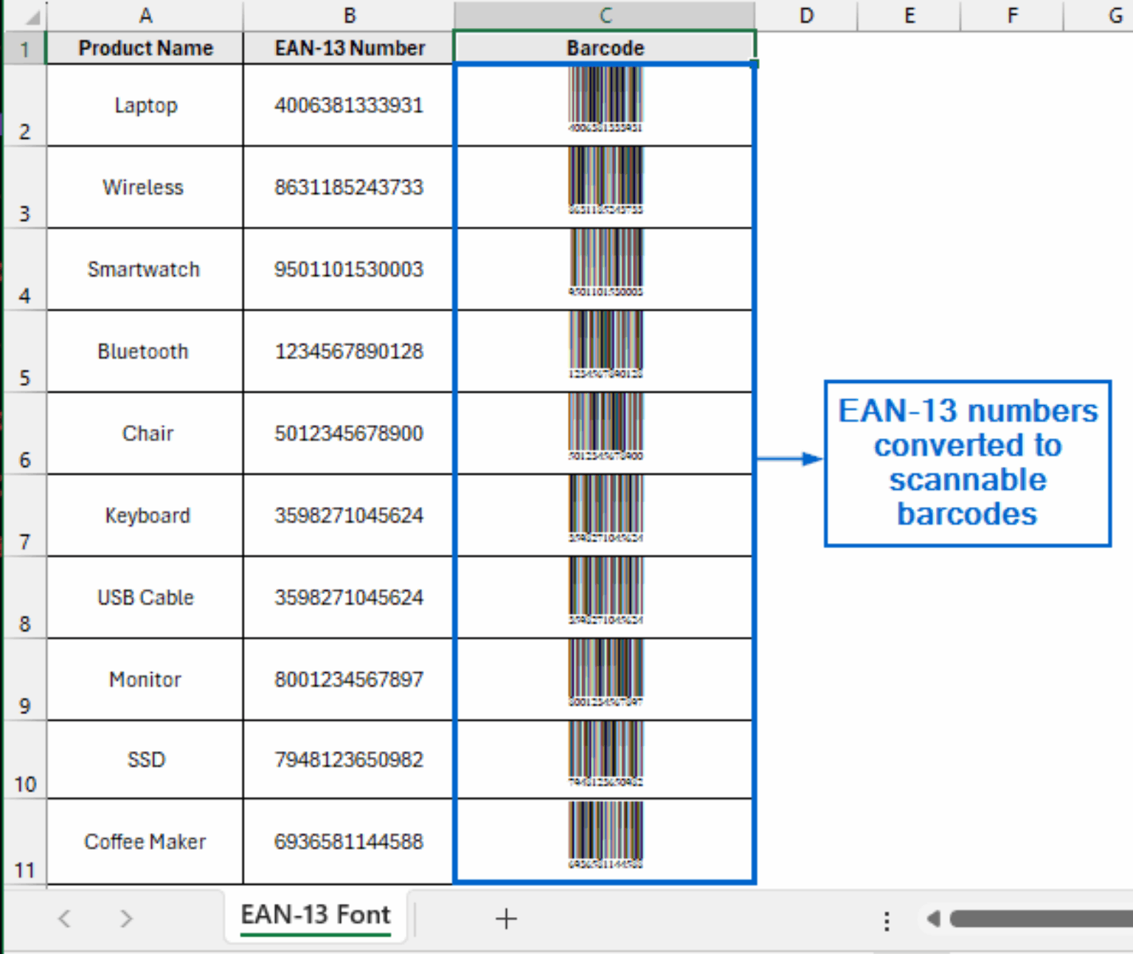Image resolution: width=1133 pixels, height=954 pixels.
Task: Click the previous sheet navigation arrow
Action: click(64, 919)
